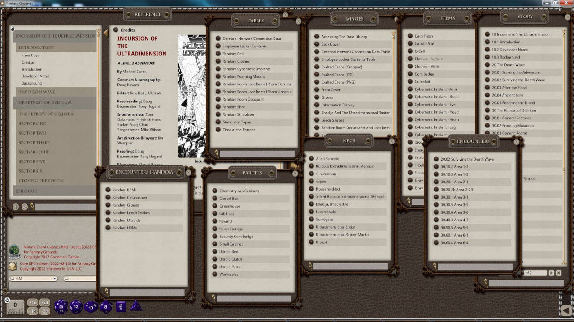This screenshot has height=322, width=574.
Task: Roll the d12 die
Action: pyautogui.click(x=76, y=308)
